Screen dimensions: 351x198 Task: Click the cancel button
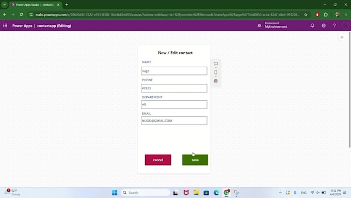coord(158,160)
